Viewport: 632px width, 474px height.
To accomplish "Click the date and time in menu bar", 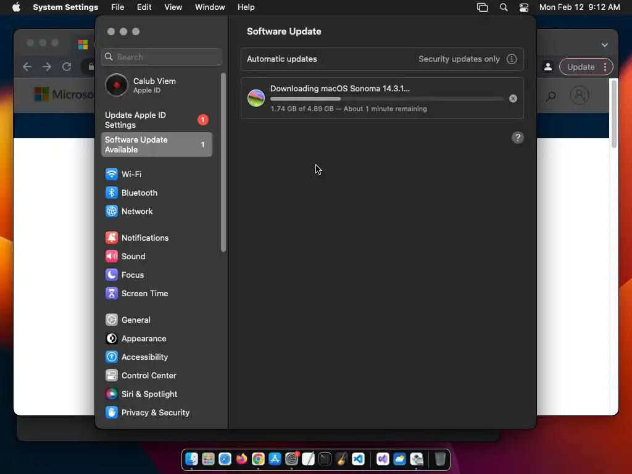I will click(x=580, y=7).
